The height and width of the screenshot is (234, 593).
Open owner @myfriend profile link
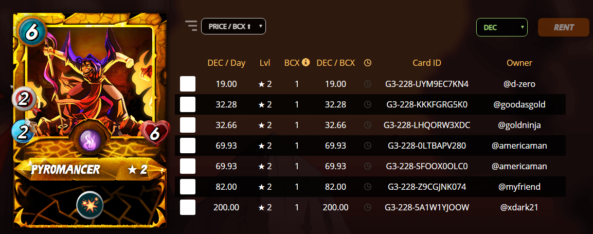(519, 187)
